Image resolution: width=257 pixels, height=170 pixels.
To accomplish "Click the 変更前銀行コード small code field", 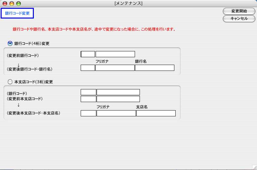I will coord(88,54).
